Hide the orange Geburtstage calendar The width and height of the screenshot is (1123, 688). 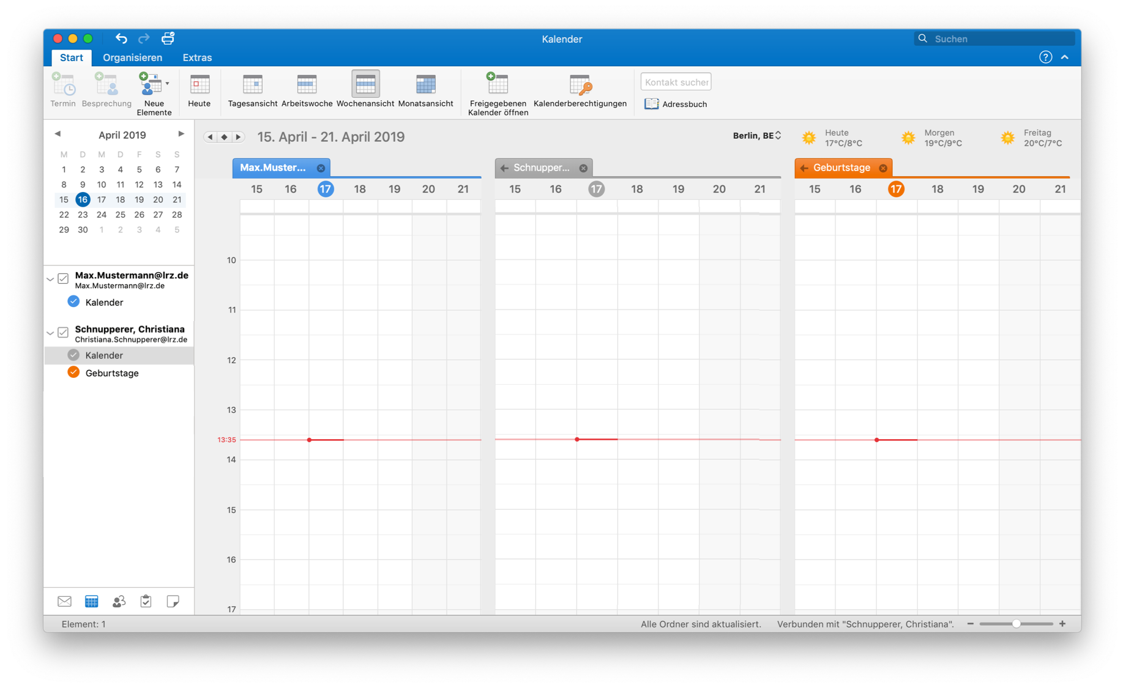73,372
